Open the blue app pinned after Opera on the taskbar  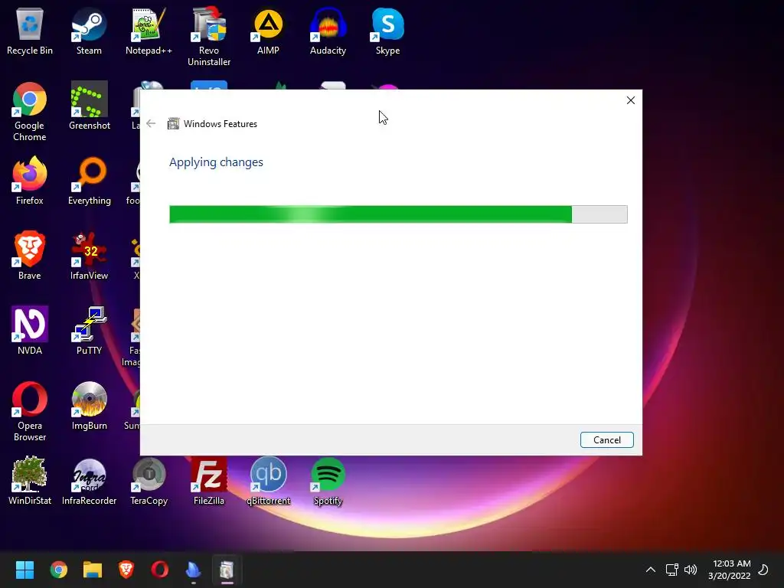(193, 570)
